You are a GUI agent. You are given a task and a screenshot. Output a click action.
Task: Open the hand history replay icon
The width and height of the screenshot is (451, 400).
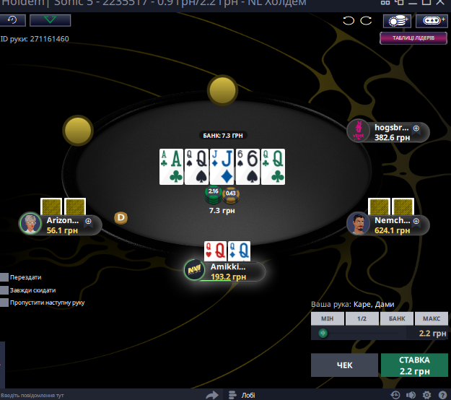12,20
